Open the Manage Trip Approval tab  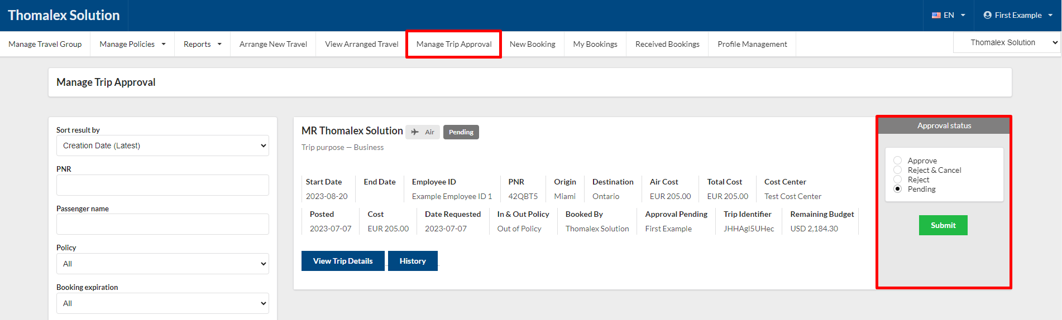coord(454,44)
